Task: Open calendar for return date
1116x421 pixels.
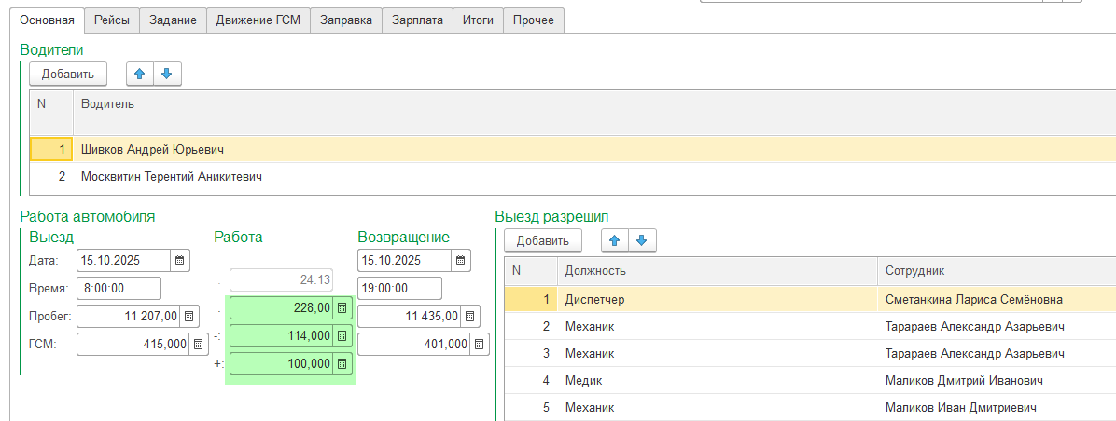Action: click(x=461, y=260)
